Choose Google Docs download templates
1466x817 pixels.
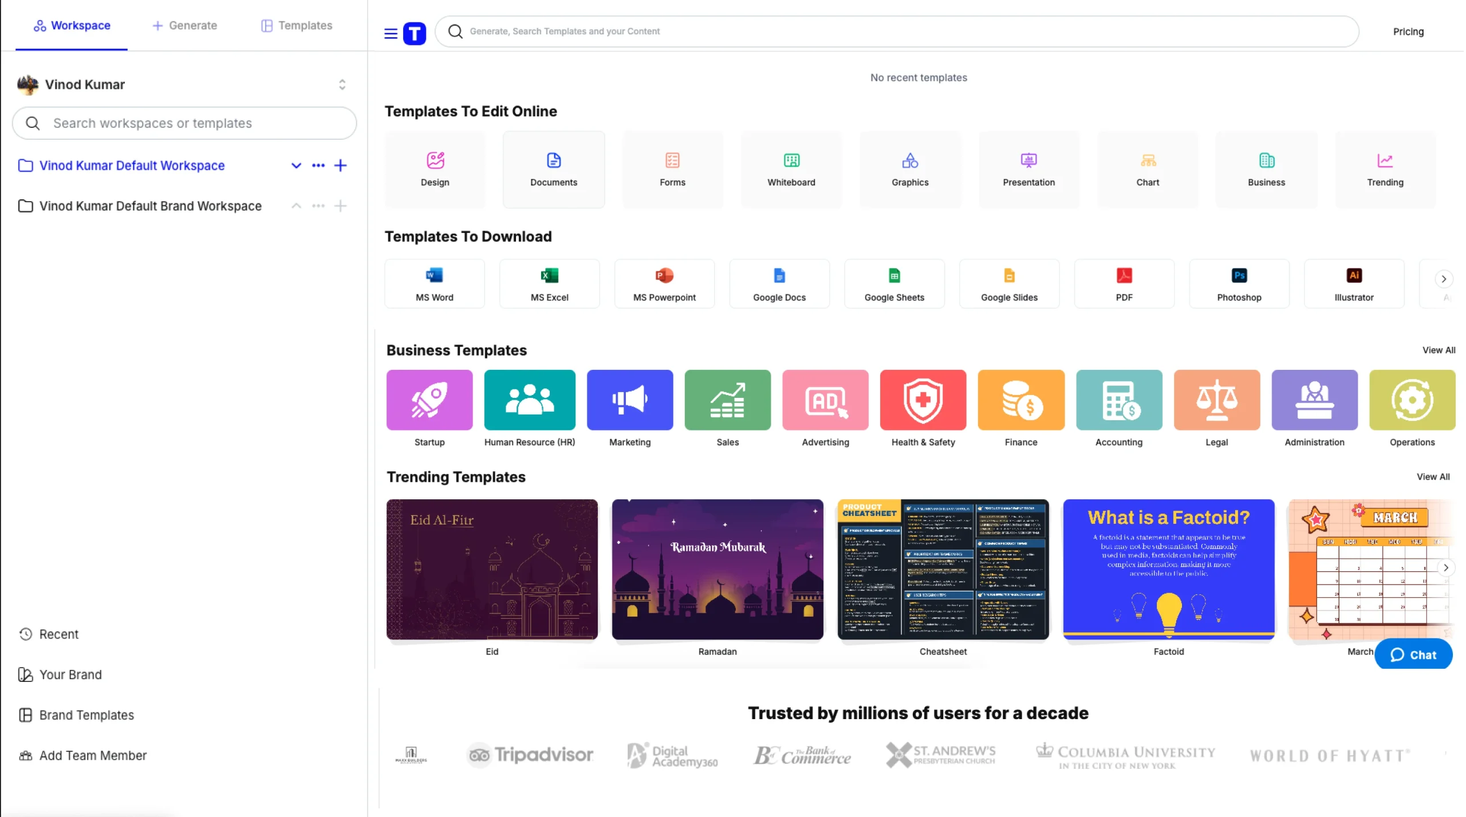coord(779,283)
